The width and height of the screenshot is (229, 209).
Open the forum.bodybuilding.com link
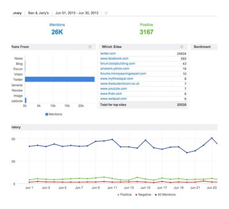[118, 64]
